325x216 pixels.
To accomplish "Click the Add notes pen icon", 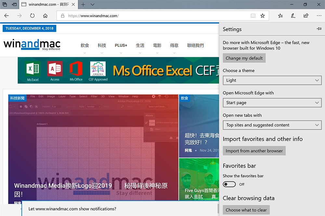I will click(293, 16).
